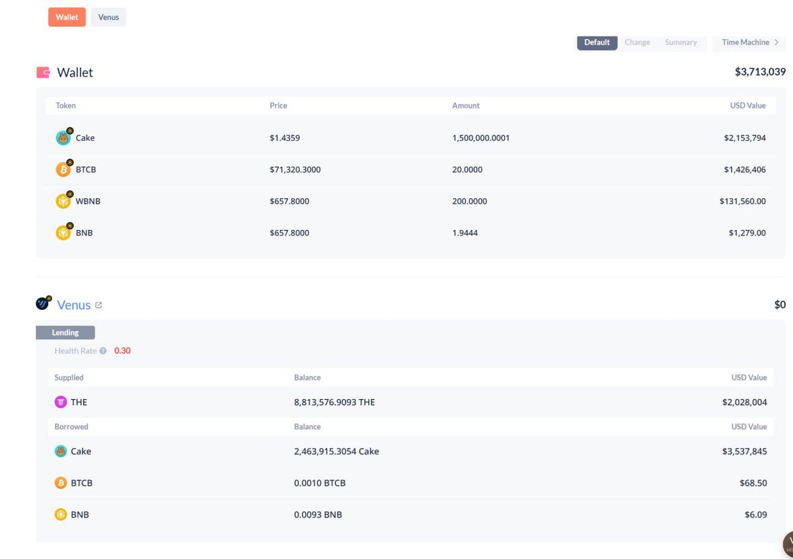Screen dimensions: 793x559
Task: Click the Cake token icon in Wallet
Action: coord(63,138)
